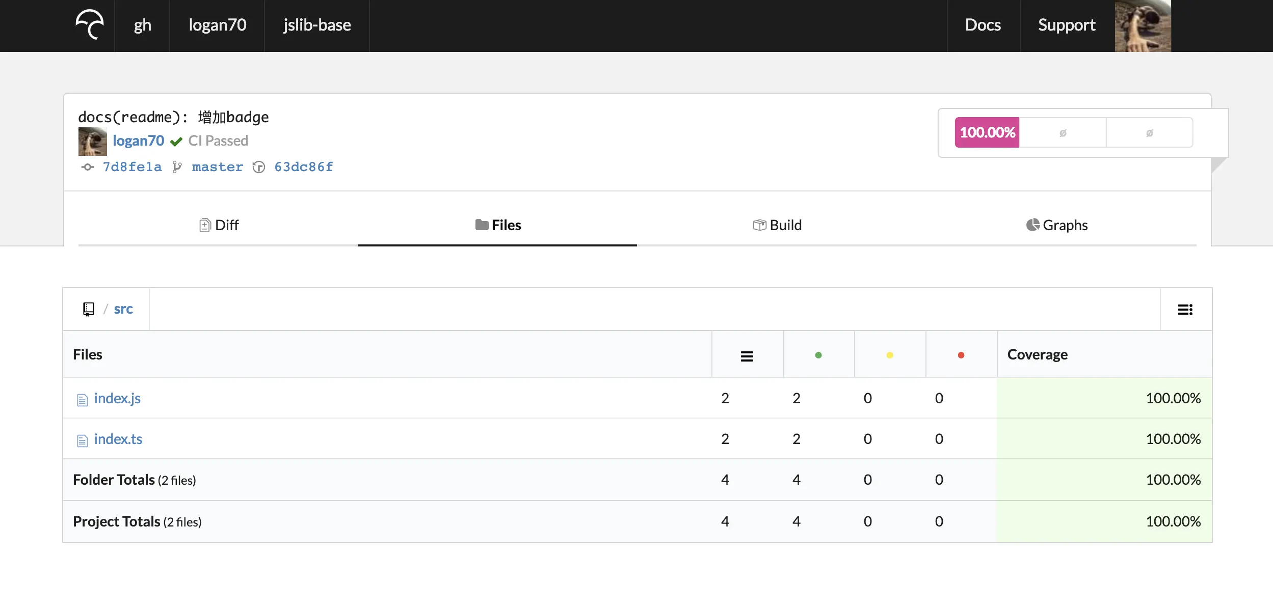Click the red missed-lines dot header
This screenshot has height=610, width=1273.
pos(961,355)
